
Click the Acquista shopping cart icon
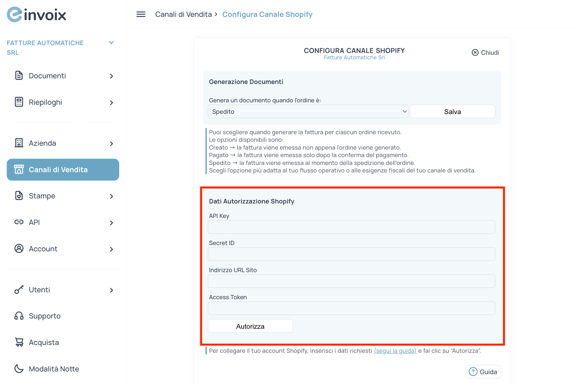click(19, 342)
